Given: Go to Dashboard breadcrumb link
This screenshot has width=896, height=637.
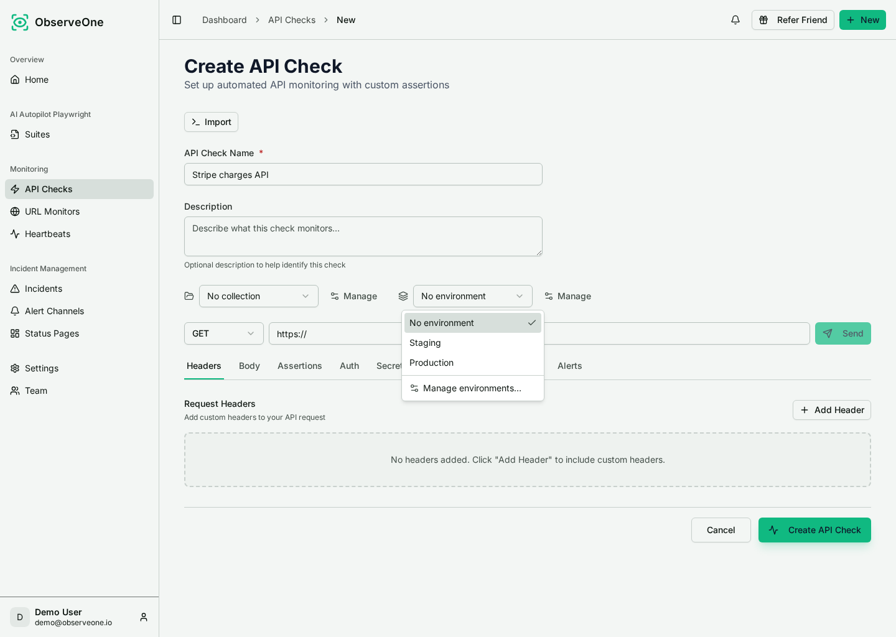Looking at the screenshot, I should click(225, 20).
